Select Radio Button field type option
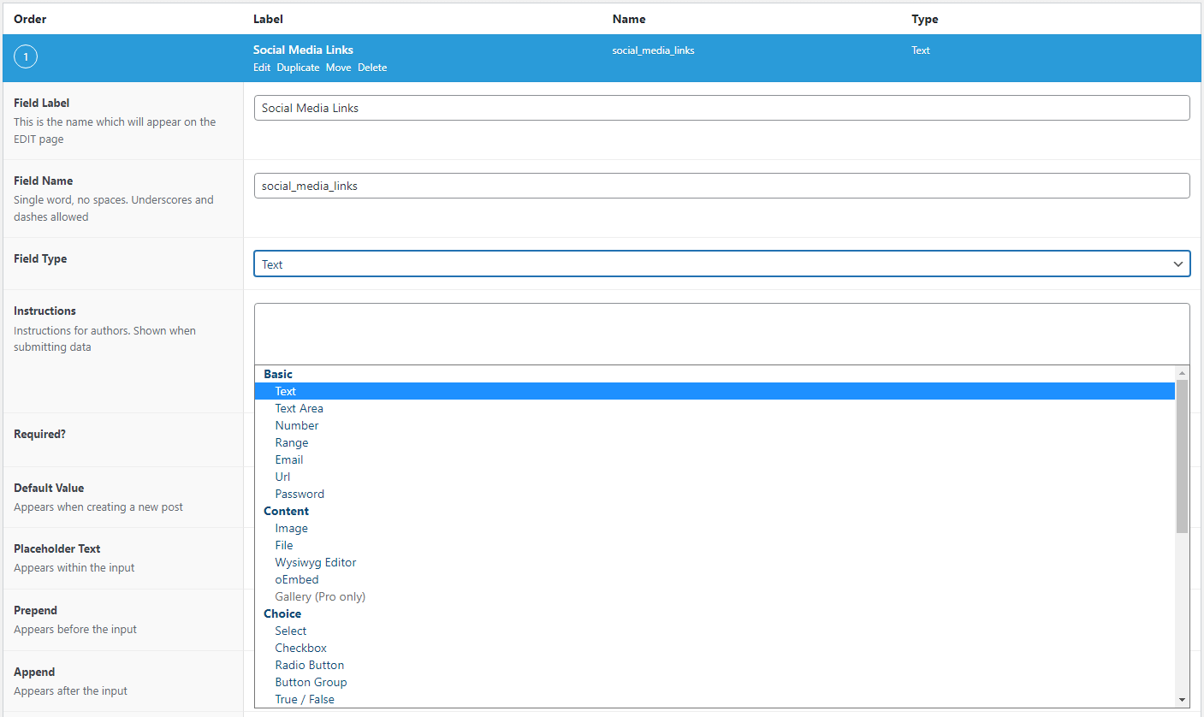The width and height of the screenshot is (1204, 717). [x=309, y=665]
